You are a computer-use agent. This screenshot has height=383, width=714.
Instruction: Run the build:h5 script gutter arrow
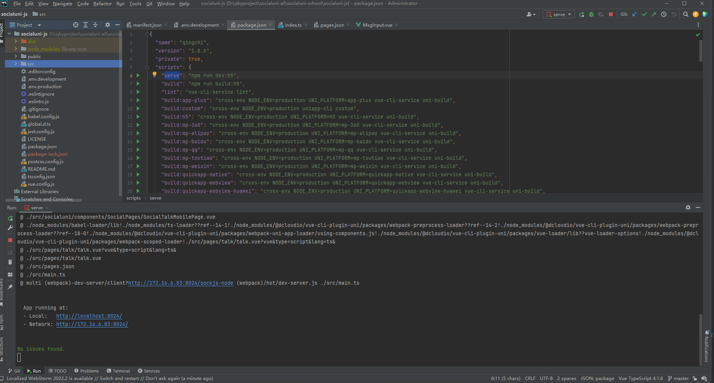138,117
